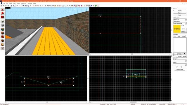Set selection mode to Solids
187x105 pixels.
pos(180,15)
